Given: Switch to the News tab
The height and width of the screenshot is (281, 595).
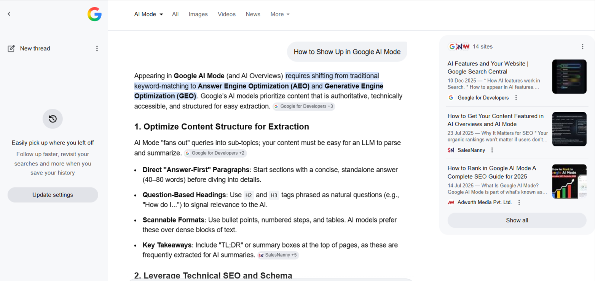Looking at the screenshot, I should click(253, 14).
